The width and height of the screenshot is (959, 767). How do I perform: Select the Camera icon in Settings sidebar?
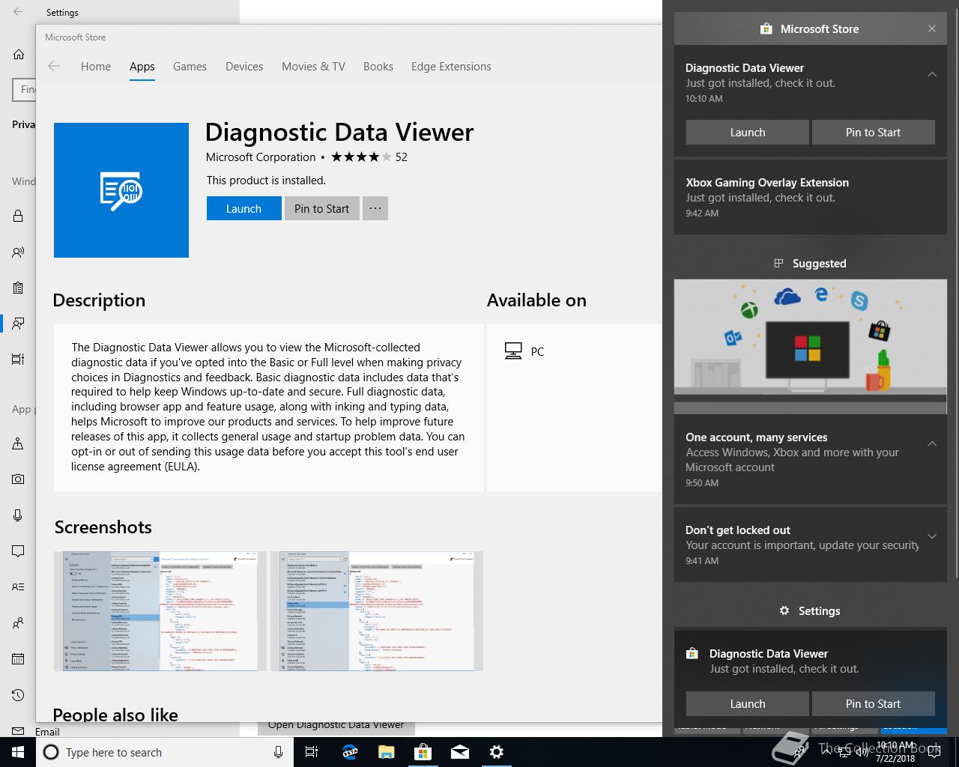[x=18, y=479]
